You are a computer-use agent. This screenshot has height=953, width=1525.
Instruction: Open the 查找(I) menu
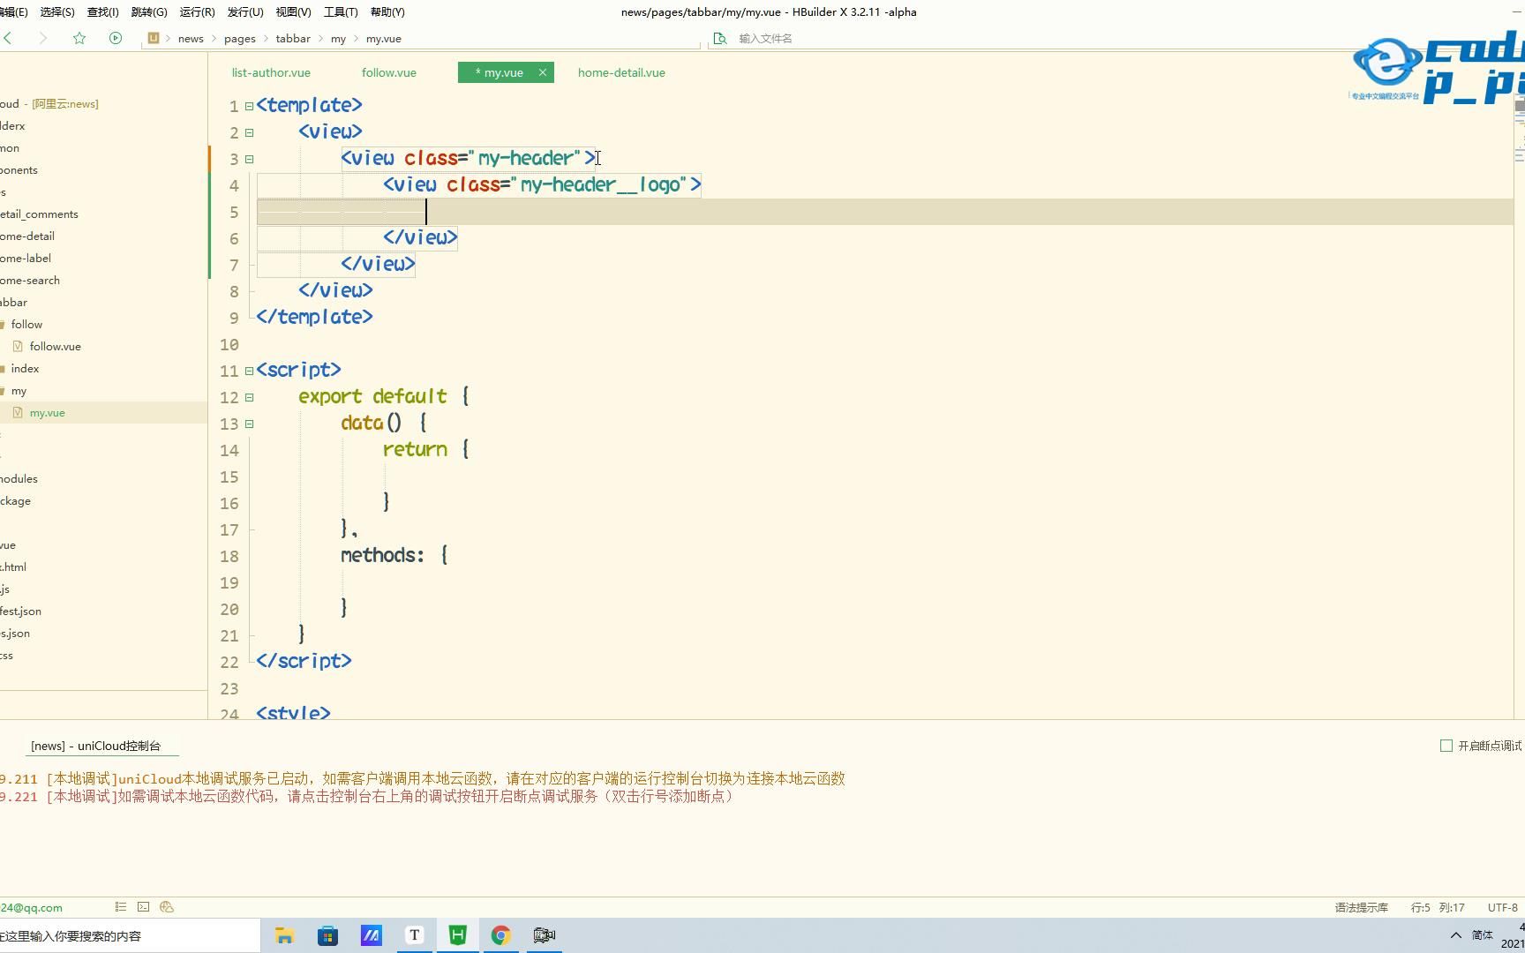coord(103,11)
